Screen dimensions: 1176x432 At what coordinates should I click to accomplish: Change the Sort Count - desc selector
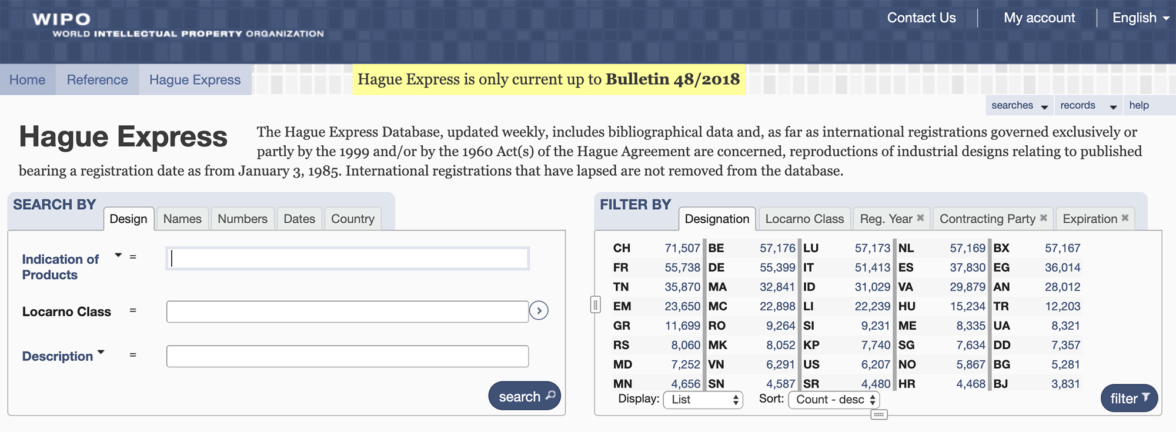click(x=834, y=400)
